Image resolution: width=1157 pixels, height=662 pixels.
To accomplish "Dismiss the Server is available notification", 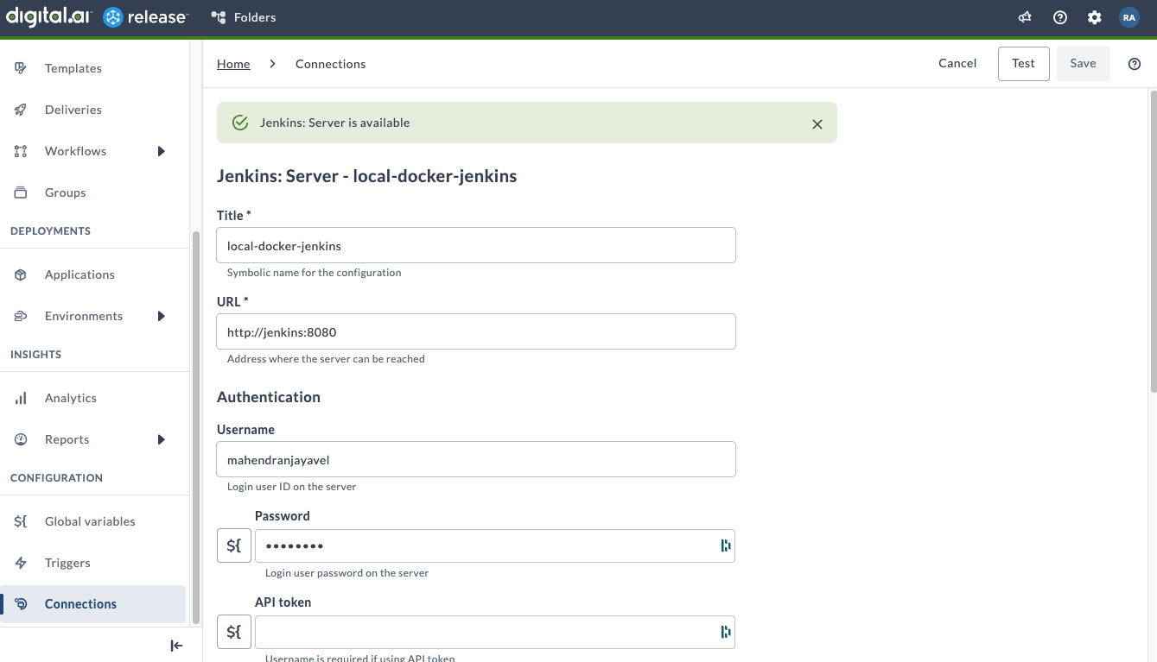I will pos(817,123).
